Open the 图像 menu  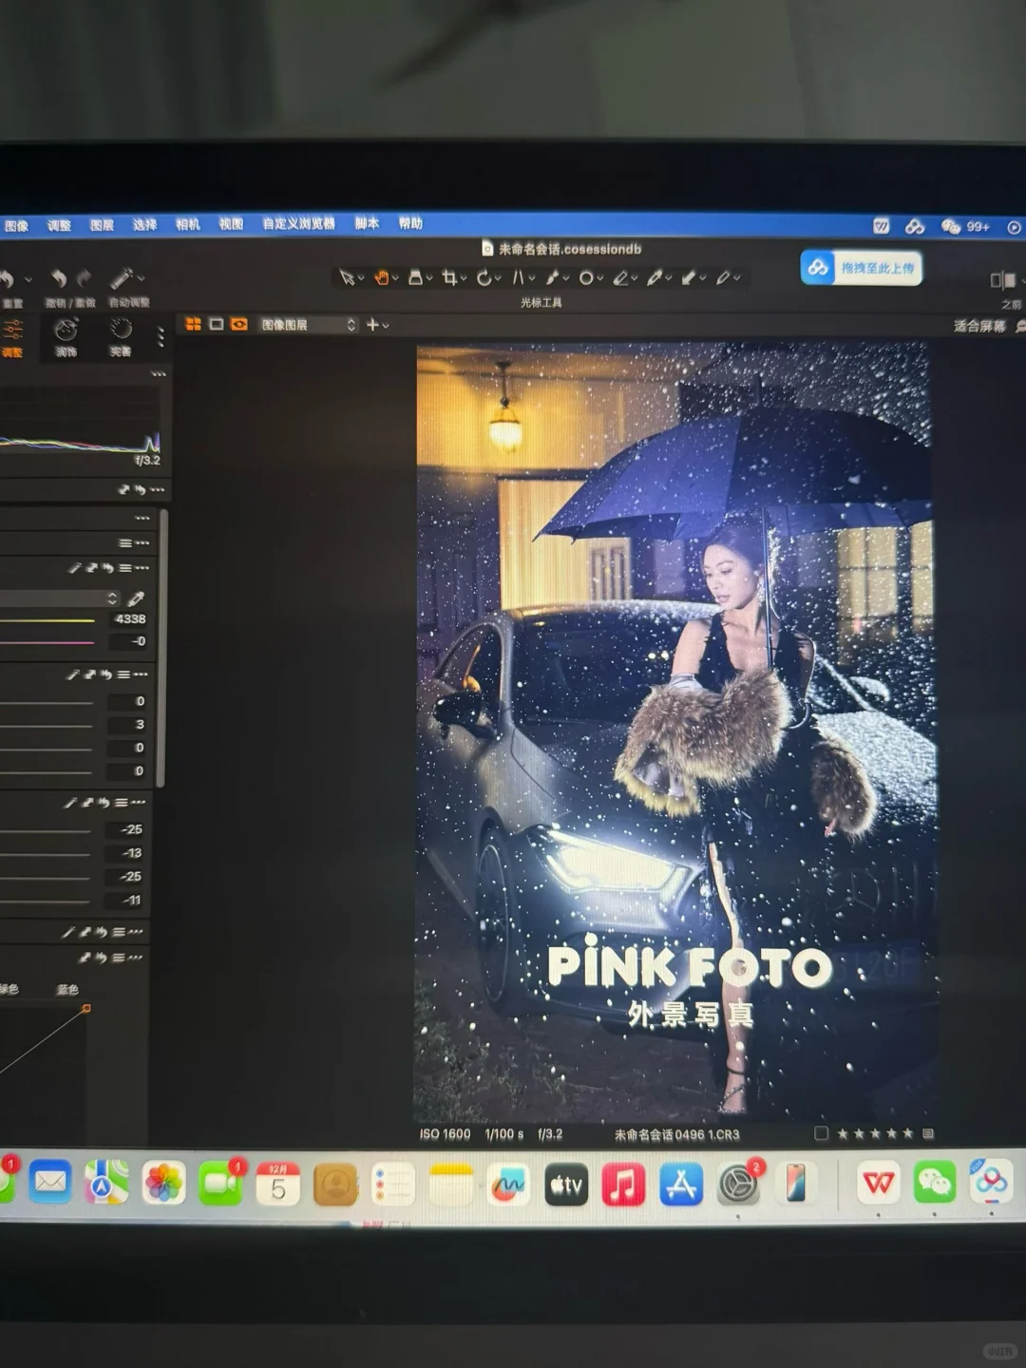coord(16,225)
